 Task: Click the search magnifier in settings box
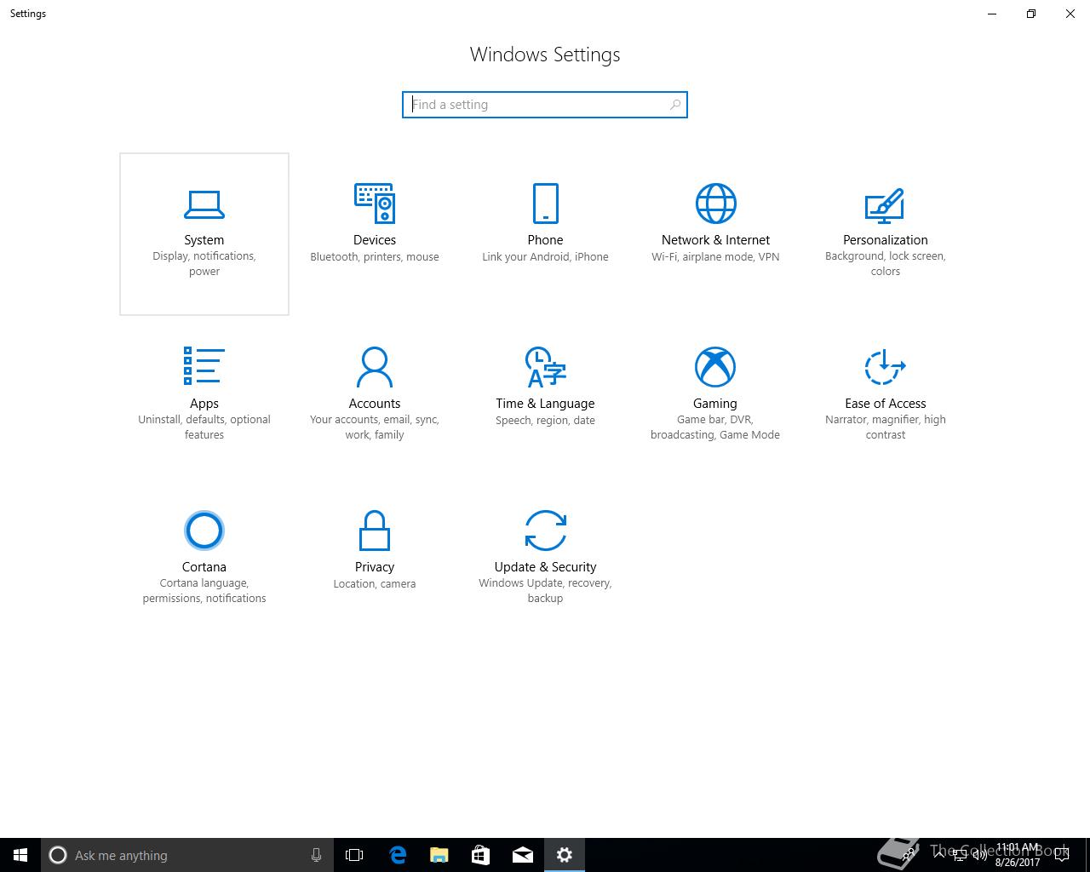(675, 105)
